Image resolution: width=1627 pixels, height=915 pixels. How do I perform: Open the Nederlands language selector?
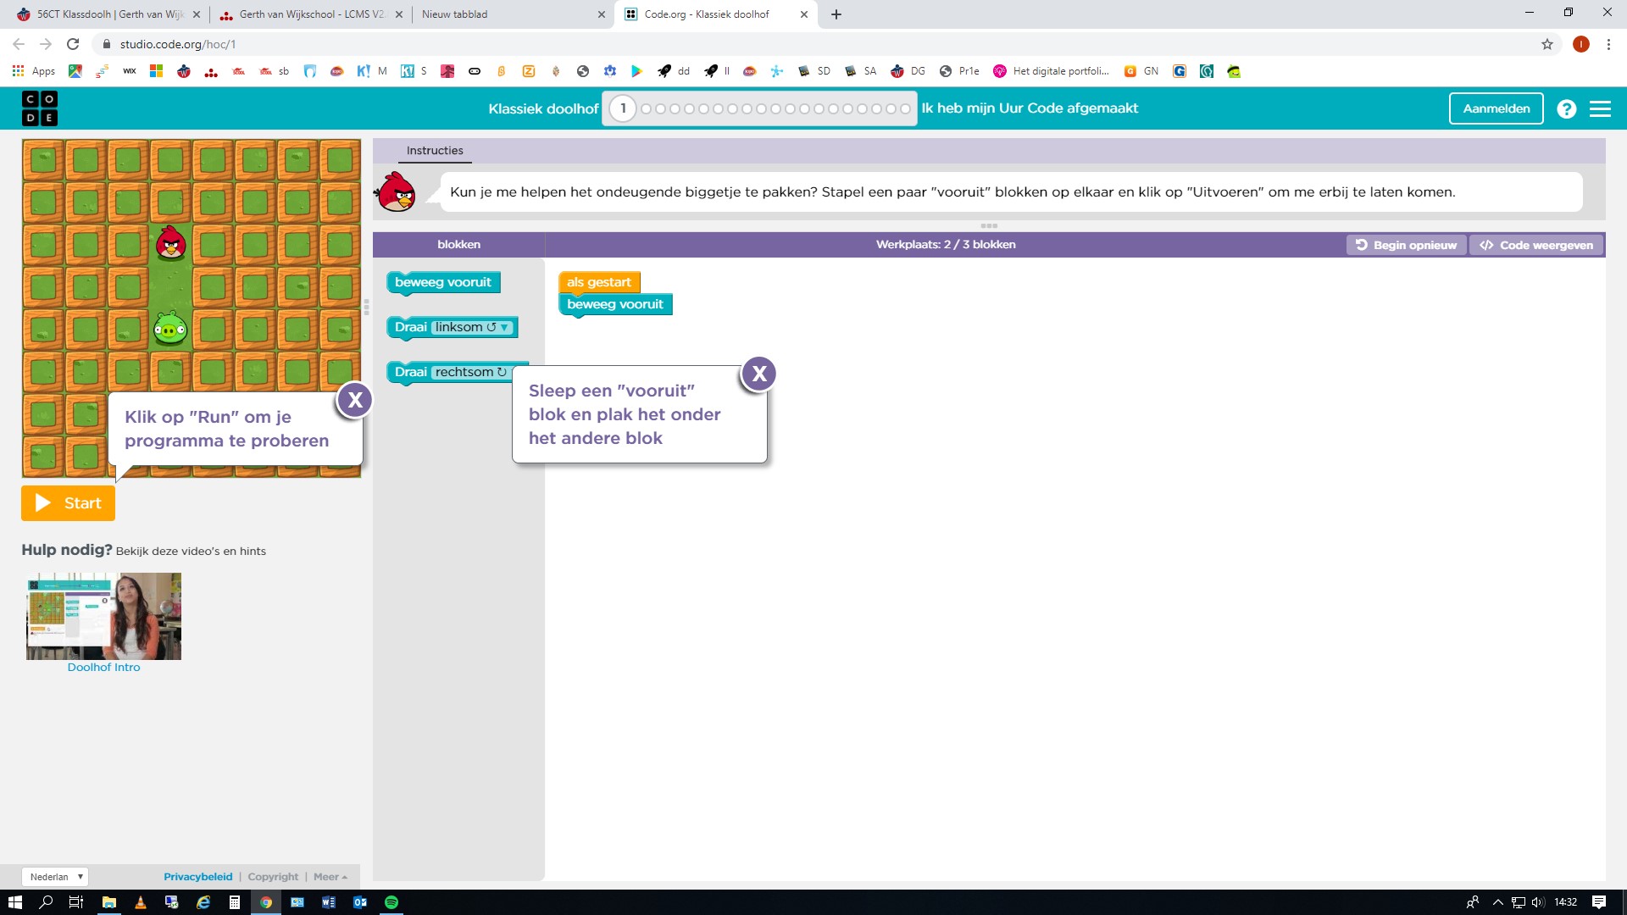55,877
